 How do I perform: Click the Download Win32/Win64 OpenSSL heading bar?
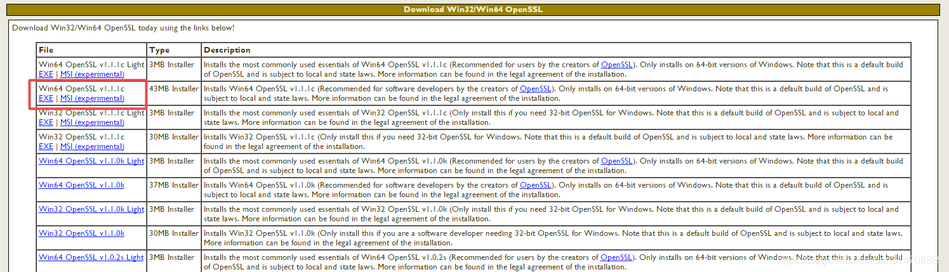473,10
